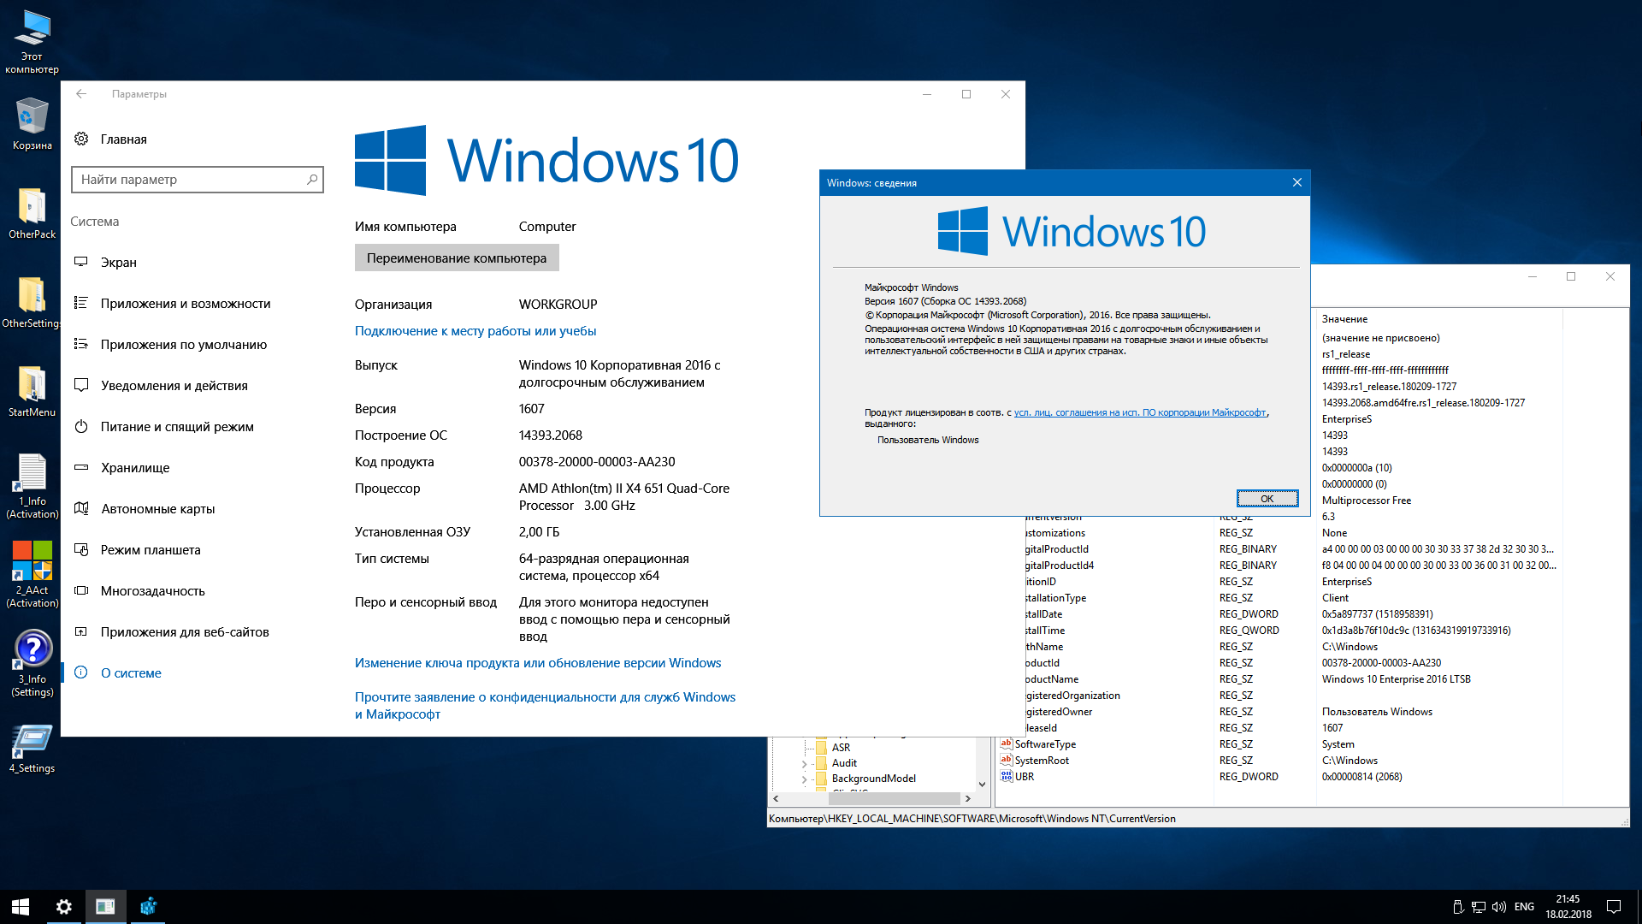Click the back arrow in Settings window
This screenshot has height=924, width=1642.
[81, 94]
